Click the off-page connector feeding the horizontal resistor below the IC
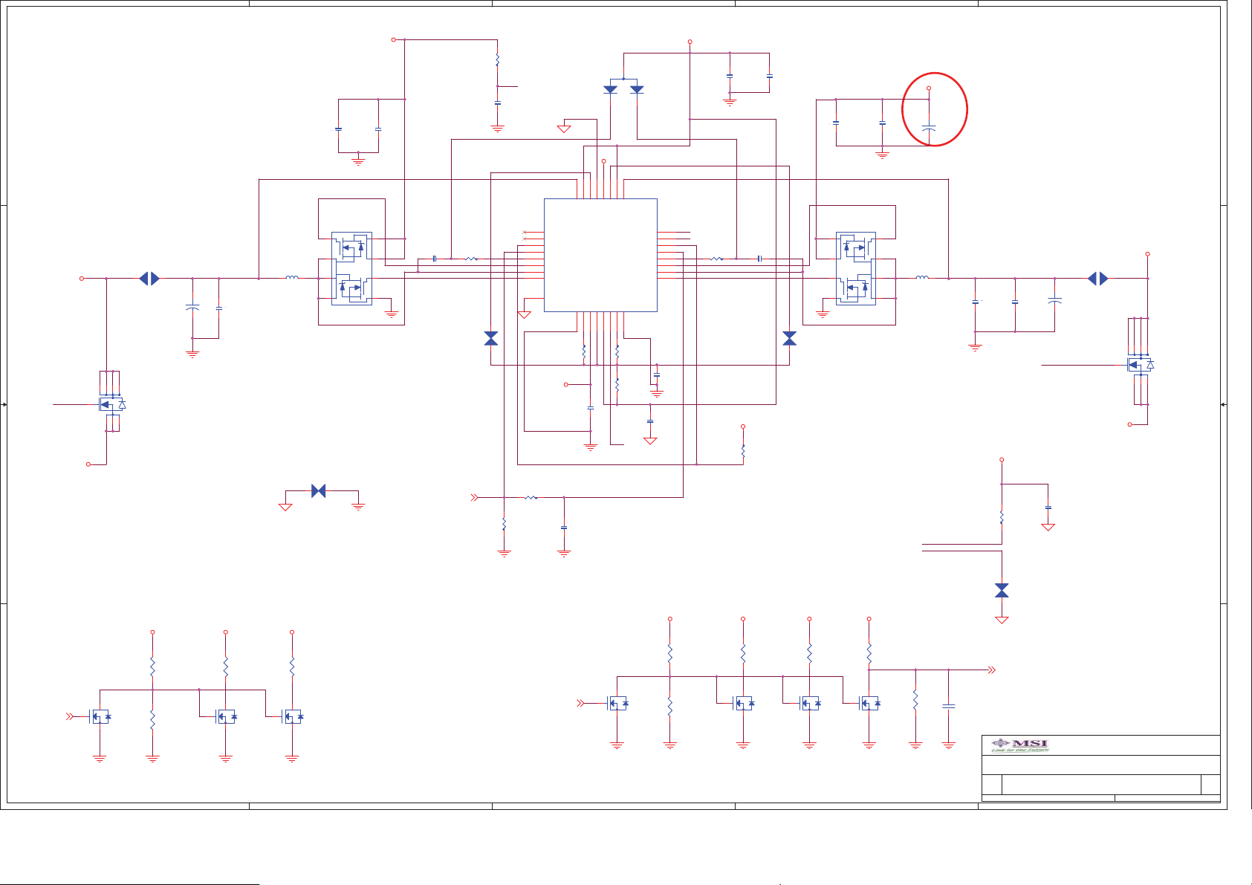 point(475,498)
